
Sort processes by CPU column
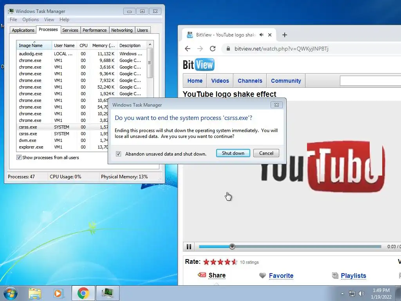point(84,45)
